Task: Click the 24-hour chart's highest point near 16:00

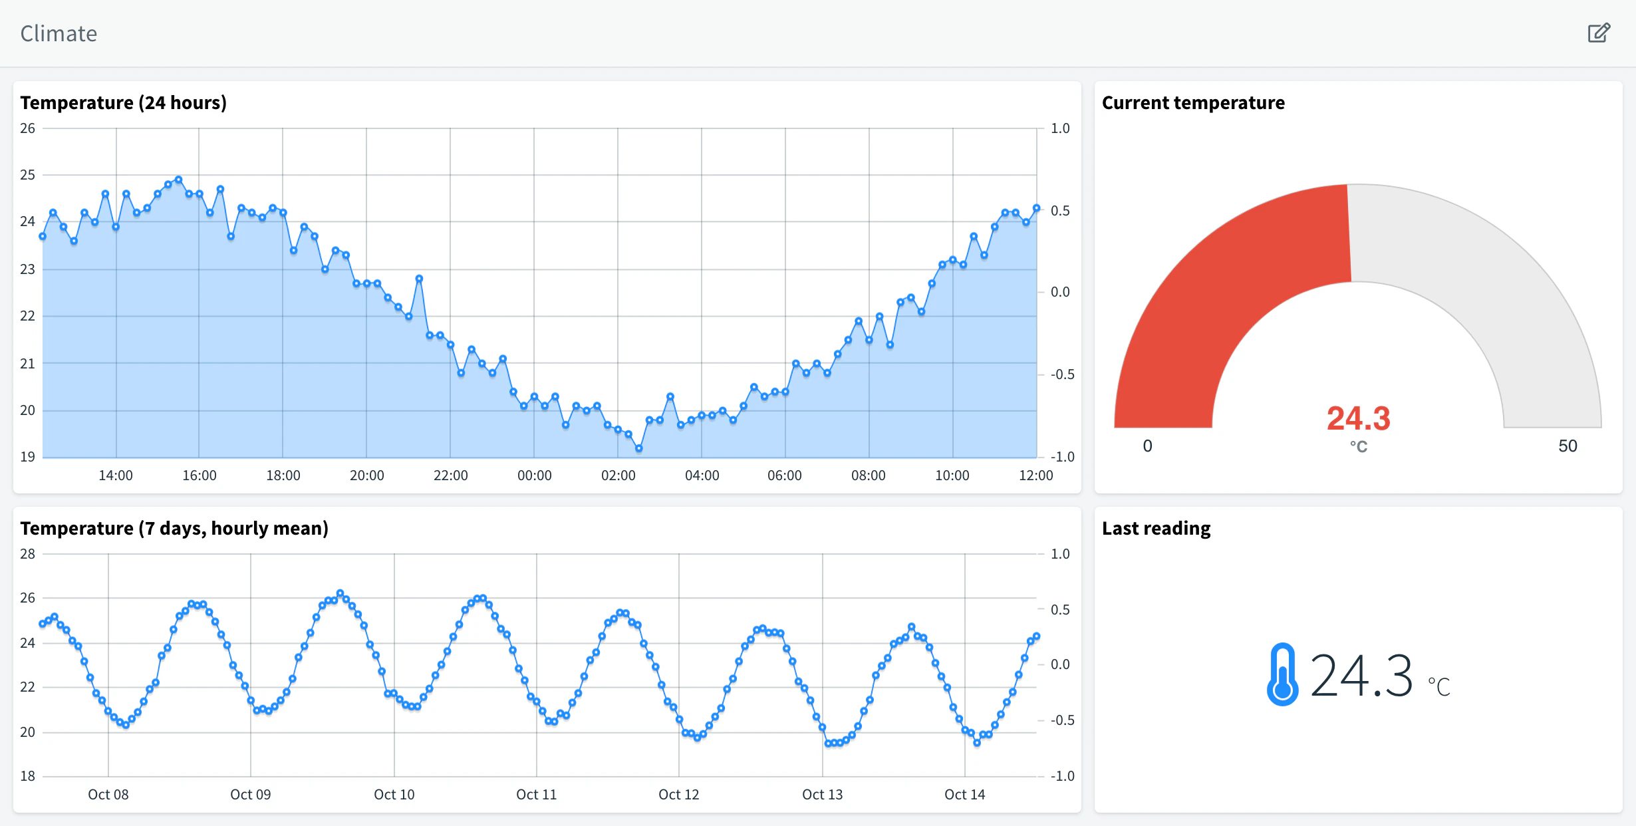Action: coord(178,180)
